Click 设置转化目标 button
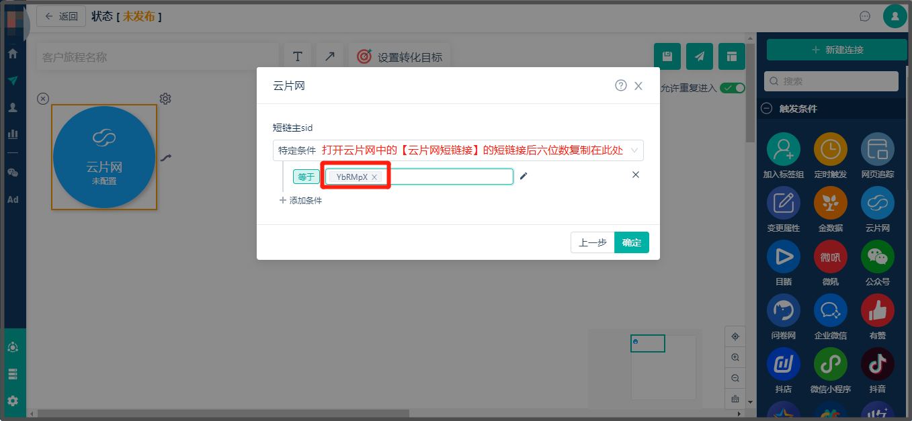 pyautogui.click(x=400, y=57)
